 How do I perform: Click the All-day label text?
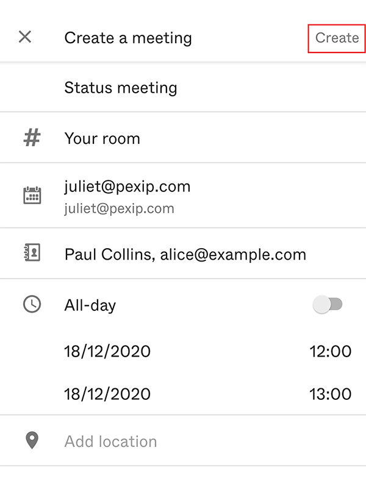(90, 305)
